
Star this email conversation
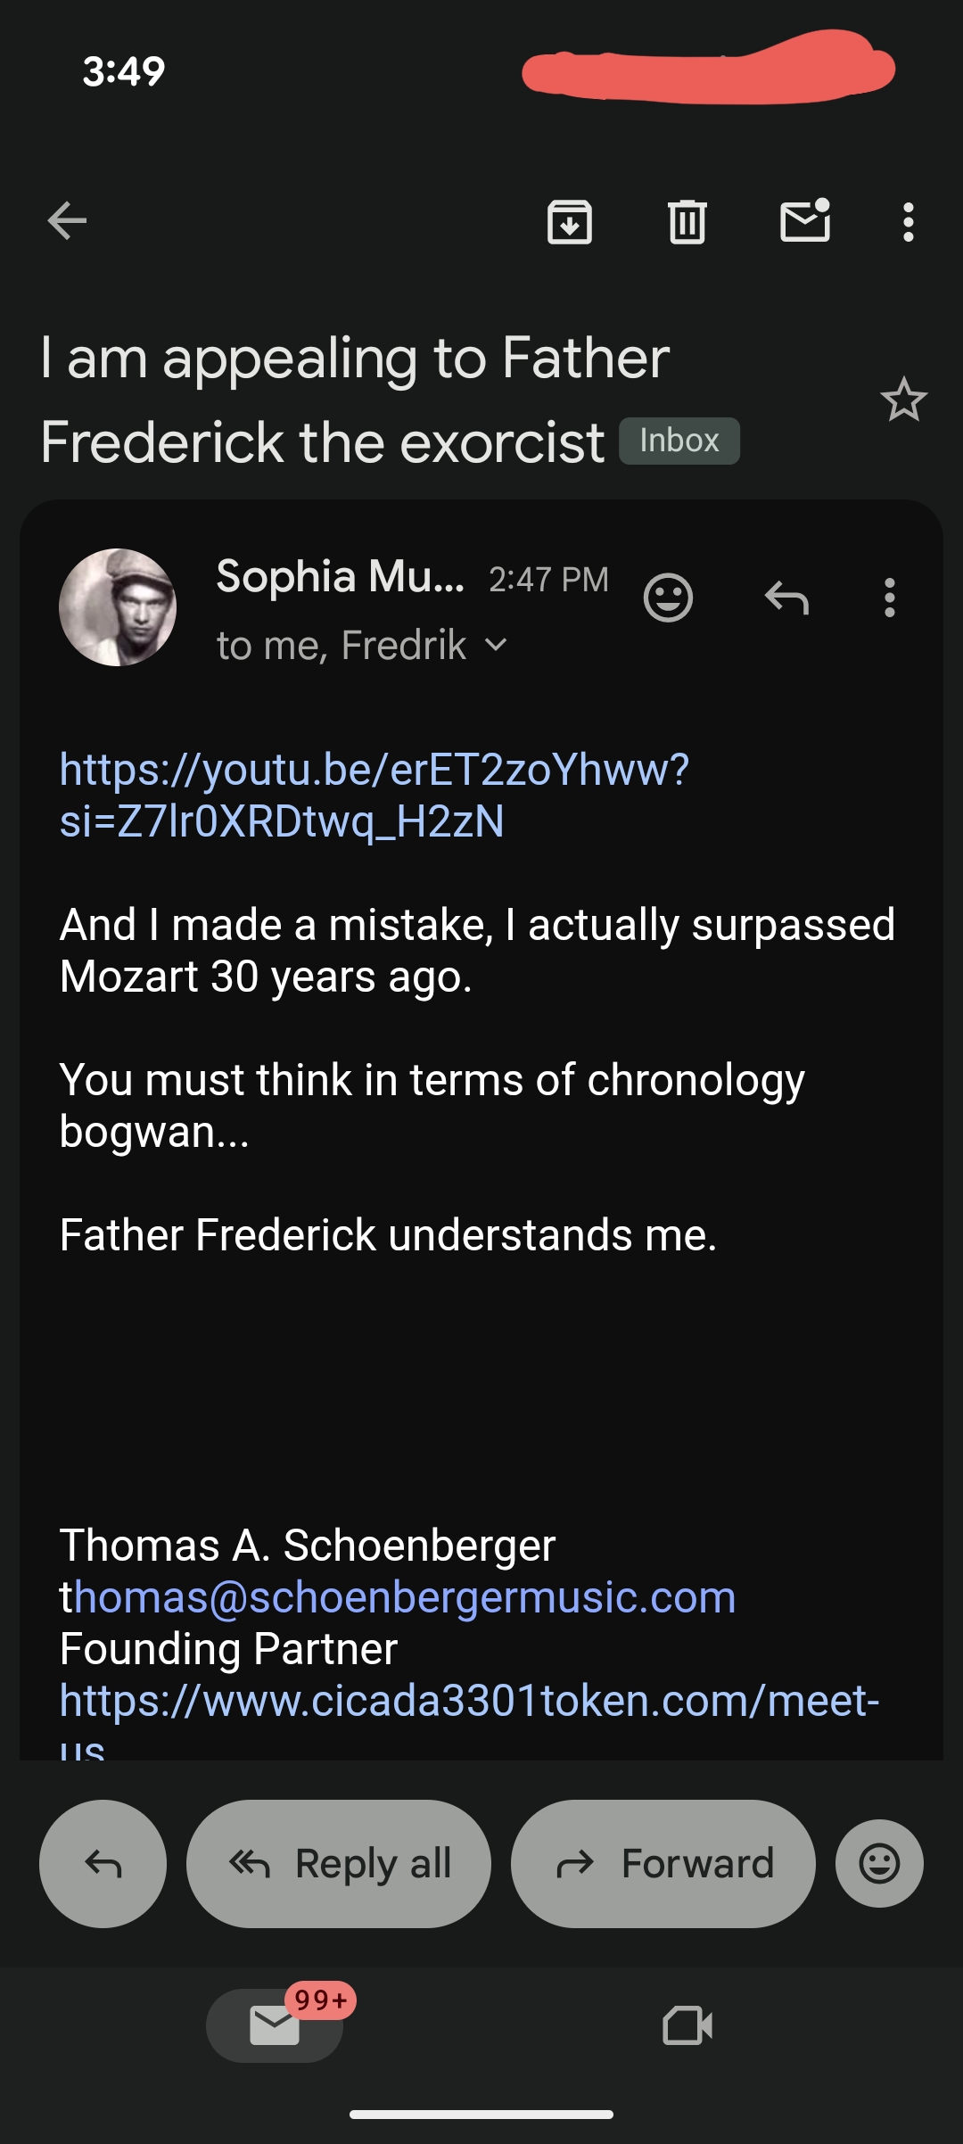tap(903, 400)
